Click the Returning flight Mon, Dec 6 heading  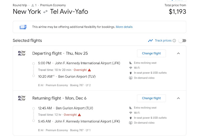(x=59, y=98)
